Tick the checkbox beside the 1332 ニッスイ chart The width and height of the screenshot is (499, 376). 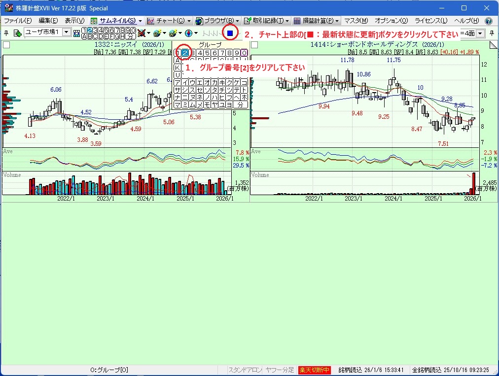(x=6, y=45)
